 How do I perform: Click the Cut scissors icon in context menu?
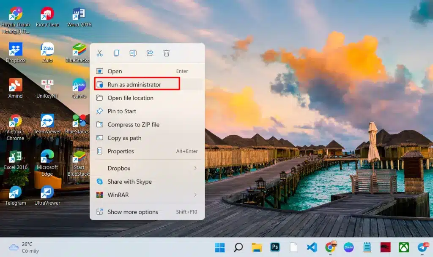click(100, 53)
